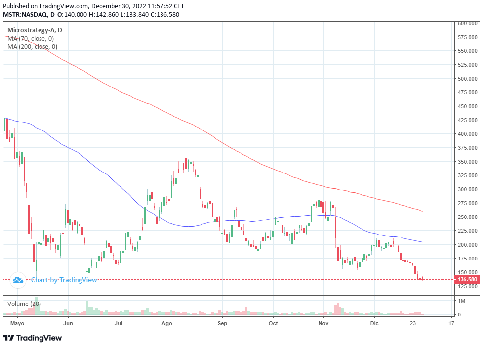The width and height of the screenshot is (483, 347).
Task: Click the 400.000 price axis label
Action: [468, 134]
